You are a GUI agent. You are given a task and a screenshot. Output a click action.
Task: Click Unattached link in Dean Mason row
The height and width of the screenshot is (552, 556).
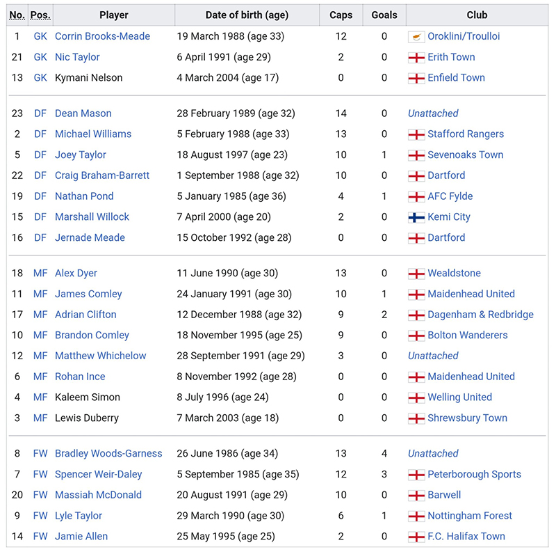[433, 113]
